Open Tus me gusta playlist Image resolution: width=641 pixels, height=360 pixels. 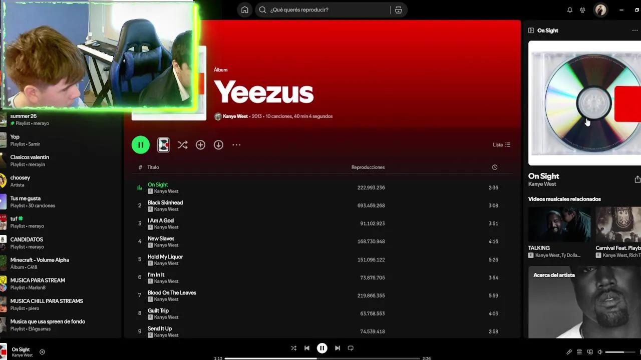[60, 202]
